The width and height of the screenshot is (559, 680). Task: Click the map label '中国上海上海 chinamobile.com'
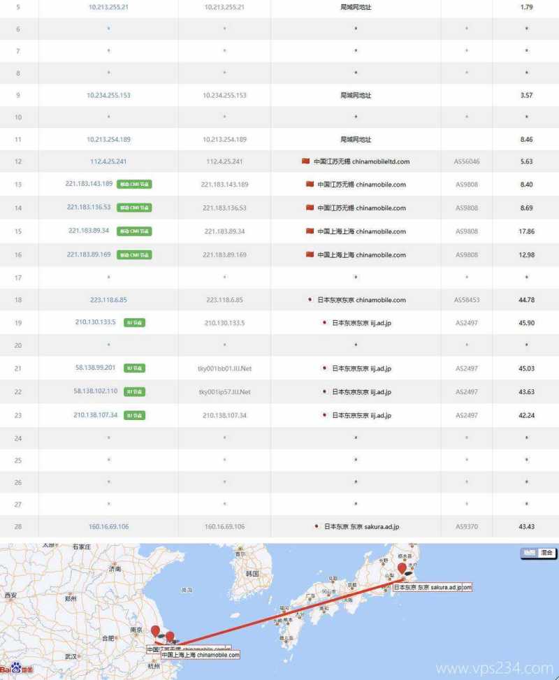201,655
